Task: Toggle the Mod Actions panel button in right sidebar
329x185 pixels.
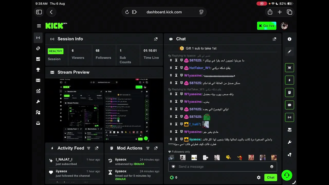Action: point(289,92)
